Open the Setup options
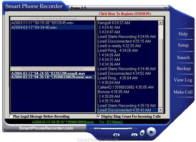Image resolution: width=196 pixels, height=142 pixels. (183, 45)
